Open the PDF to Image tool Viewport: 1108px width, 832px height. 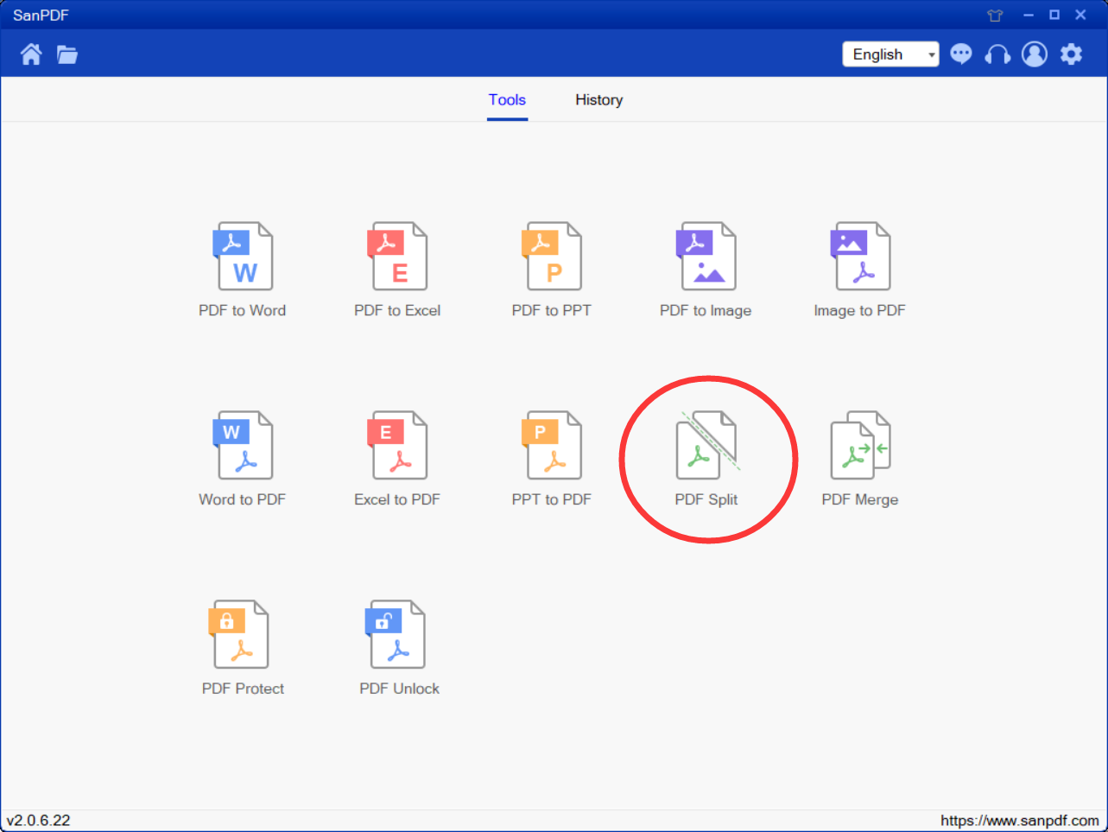tap(706, 268)
